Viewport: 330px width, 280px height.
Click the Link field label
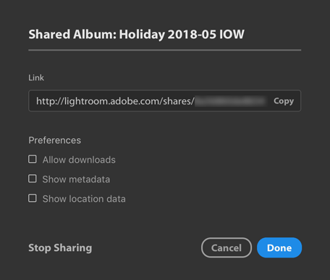pos(36,77)
